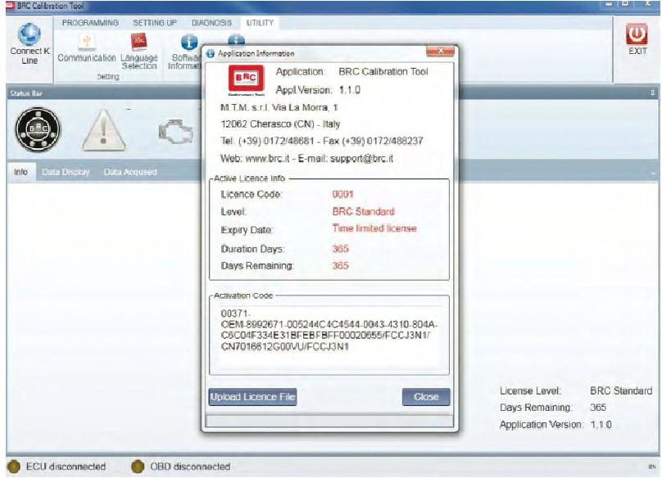The height and width of the screenshot is (478, 662).
Task: Click the red EXIT power icon
Action: [x=637, y=34]
